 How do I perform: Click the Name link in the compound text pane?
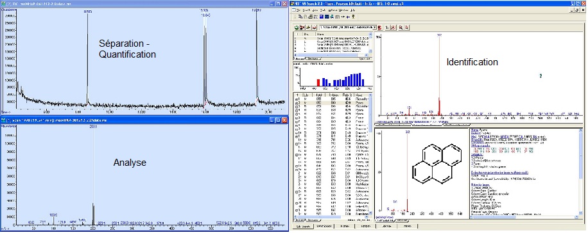point(474,130)
